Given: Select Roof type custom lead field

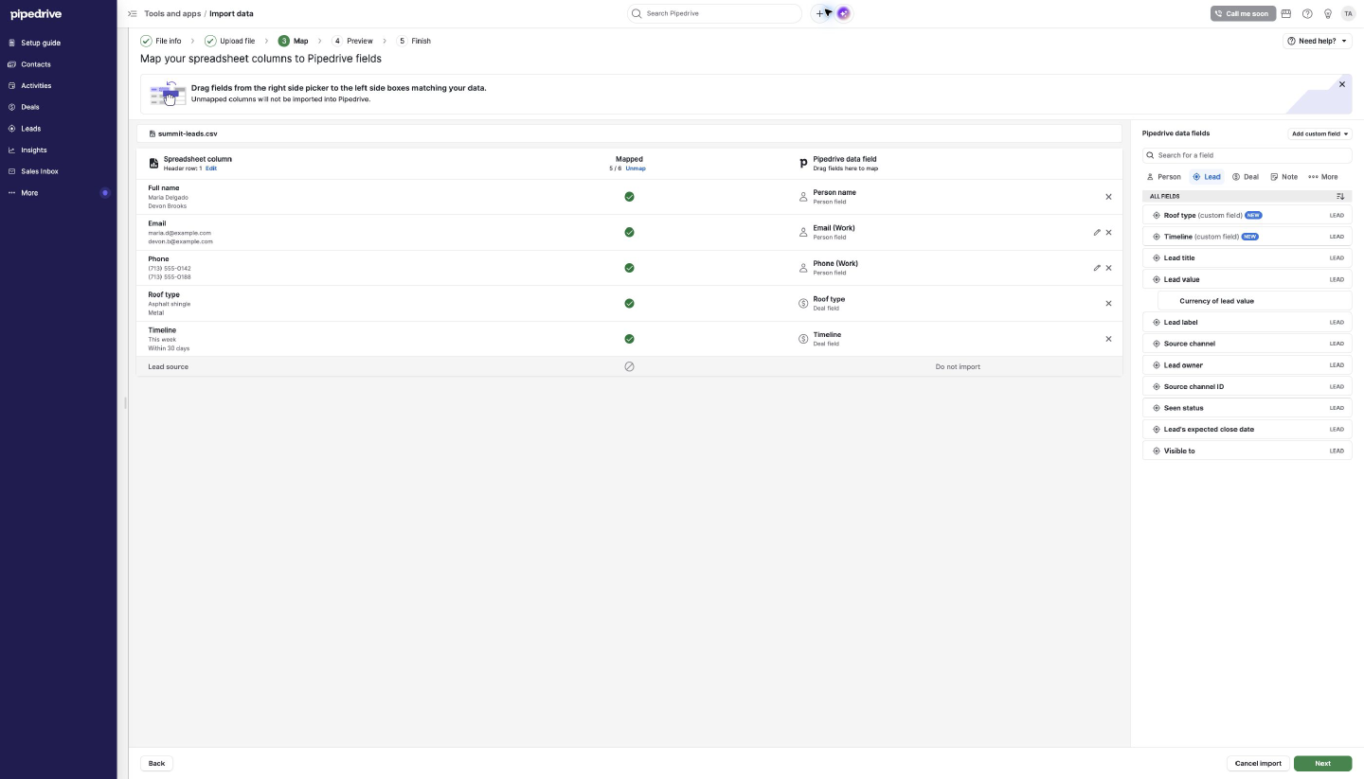Looking at the screenshot, I should click(x=1247, y=215).
